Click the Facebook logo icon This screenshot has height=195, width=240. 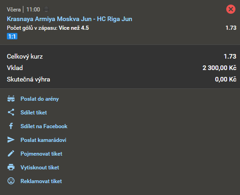coord(11,126)
